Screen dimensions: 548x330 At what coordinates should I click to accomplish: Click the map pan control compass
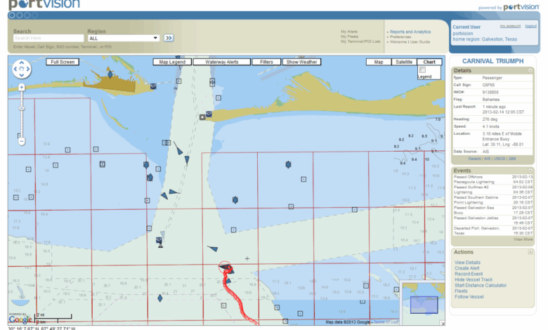[21, 69]
